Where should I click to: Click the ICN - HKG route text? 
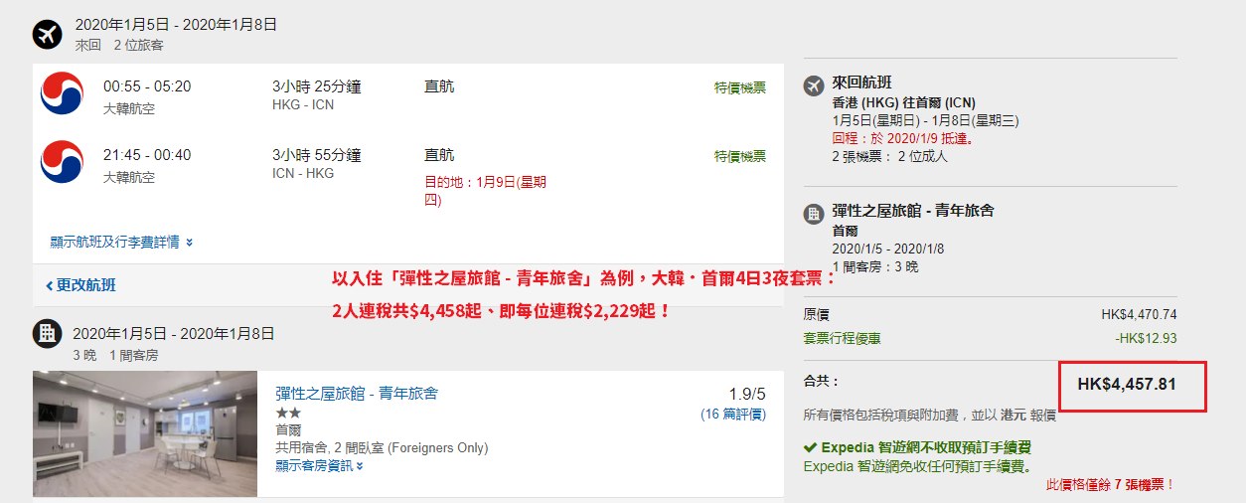[303, 174]
